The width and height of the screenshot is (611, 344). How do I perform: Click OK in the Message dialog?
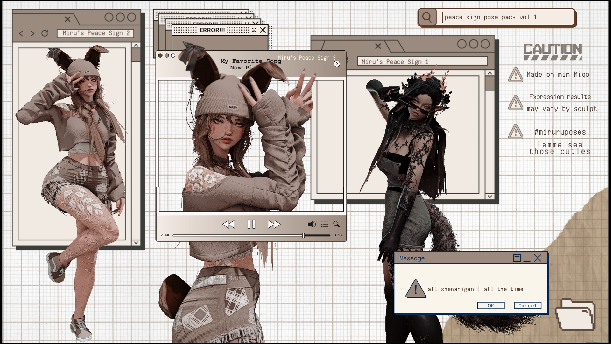point(491,305)
